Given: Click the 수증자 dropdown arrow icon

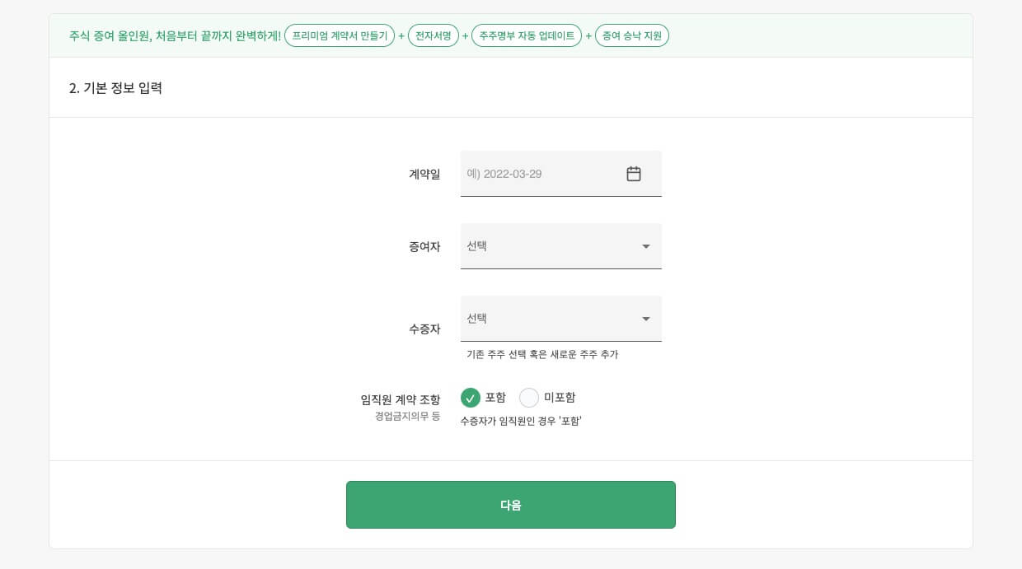Looking at the screenshot, I should coord(646,319).
